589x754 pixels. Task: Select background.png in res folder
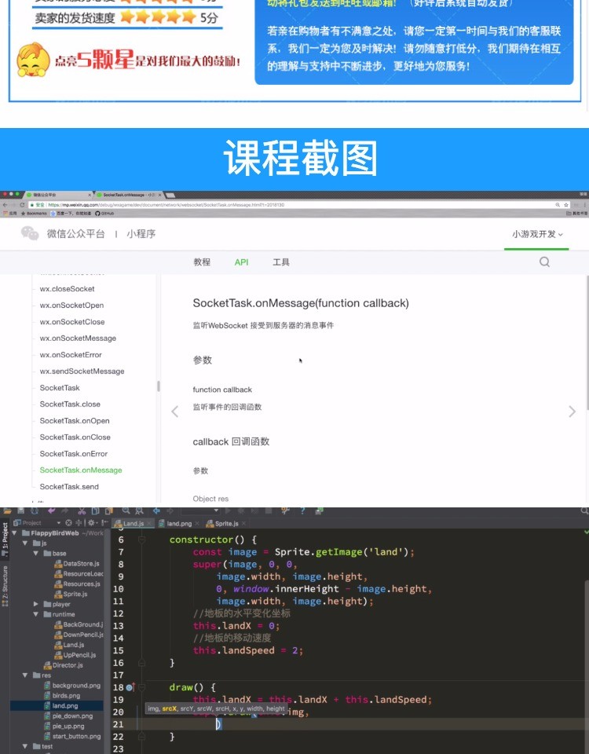pos(72,685)
